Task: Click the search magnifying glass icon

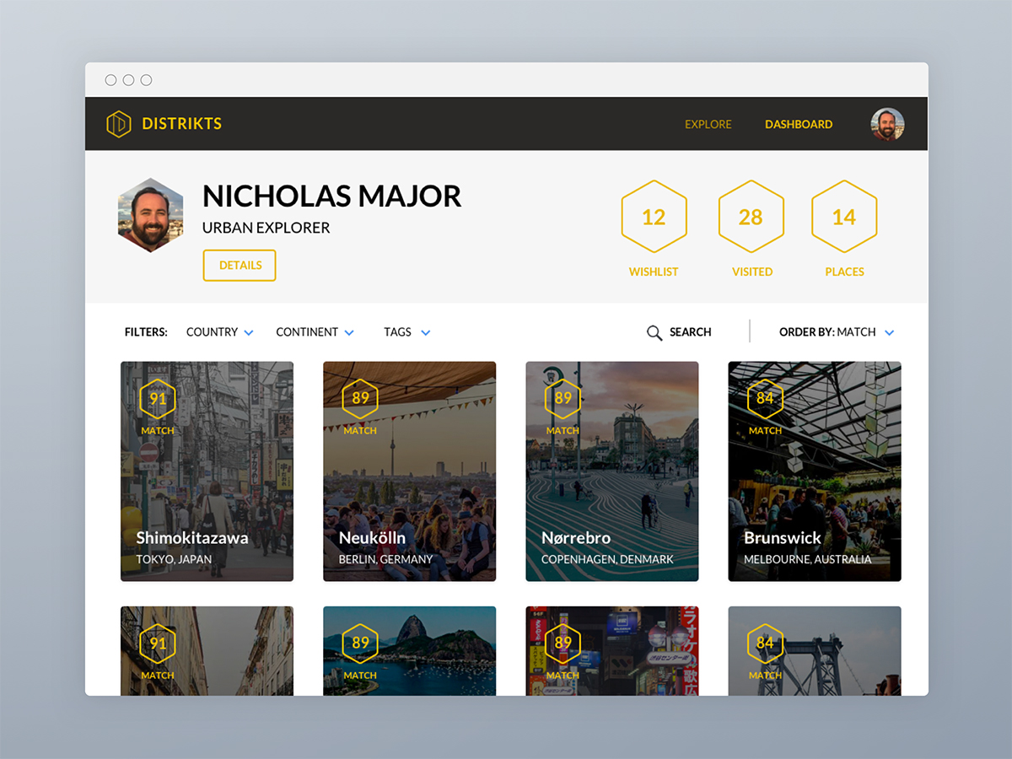Action: (654, 333)
